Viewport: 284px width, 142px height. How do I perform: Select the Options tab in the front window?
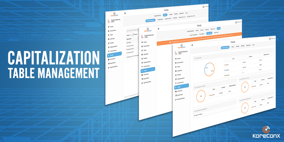237,46
